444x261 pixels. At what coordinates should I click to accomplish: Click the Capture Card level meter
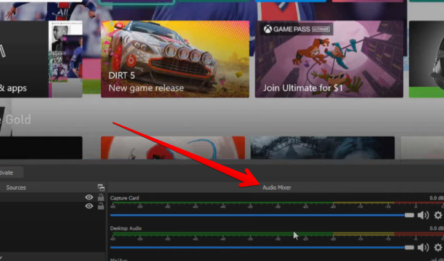tap(277, 203)
